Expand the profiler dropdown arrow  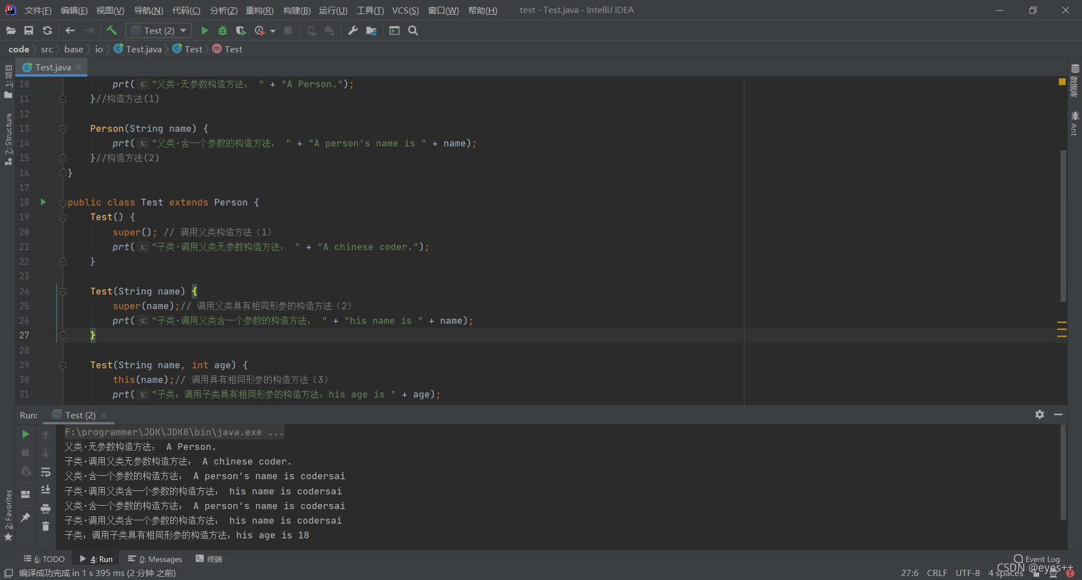[273, 31]
